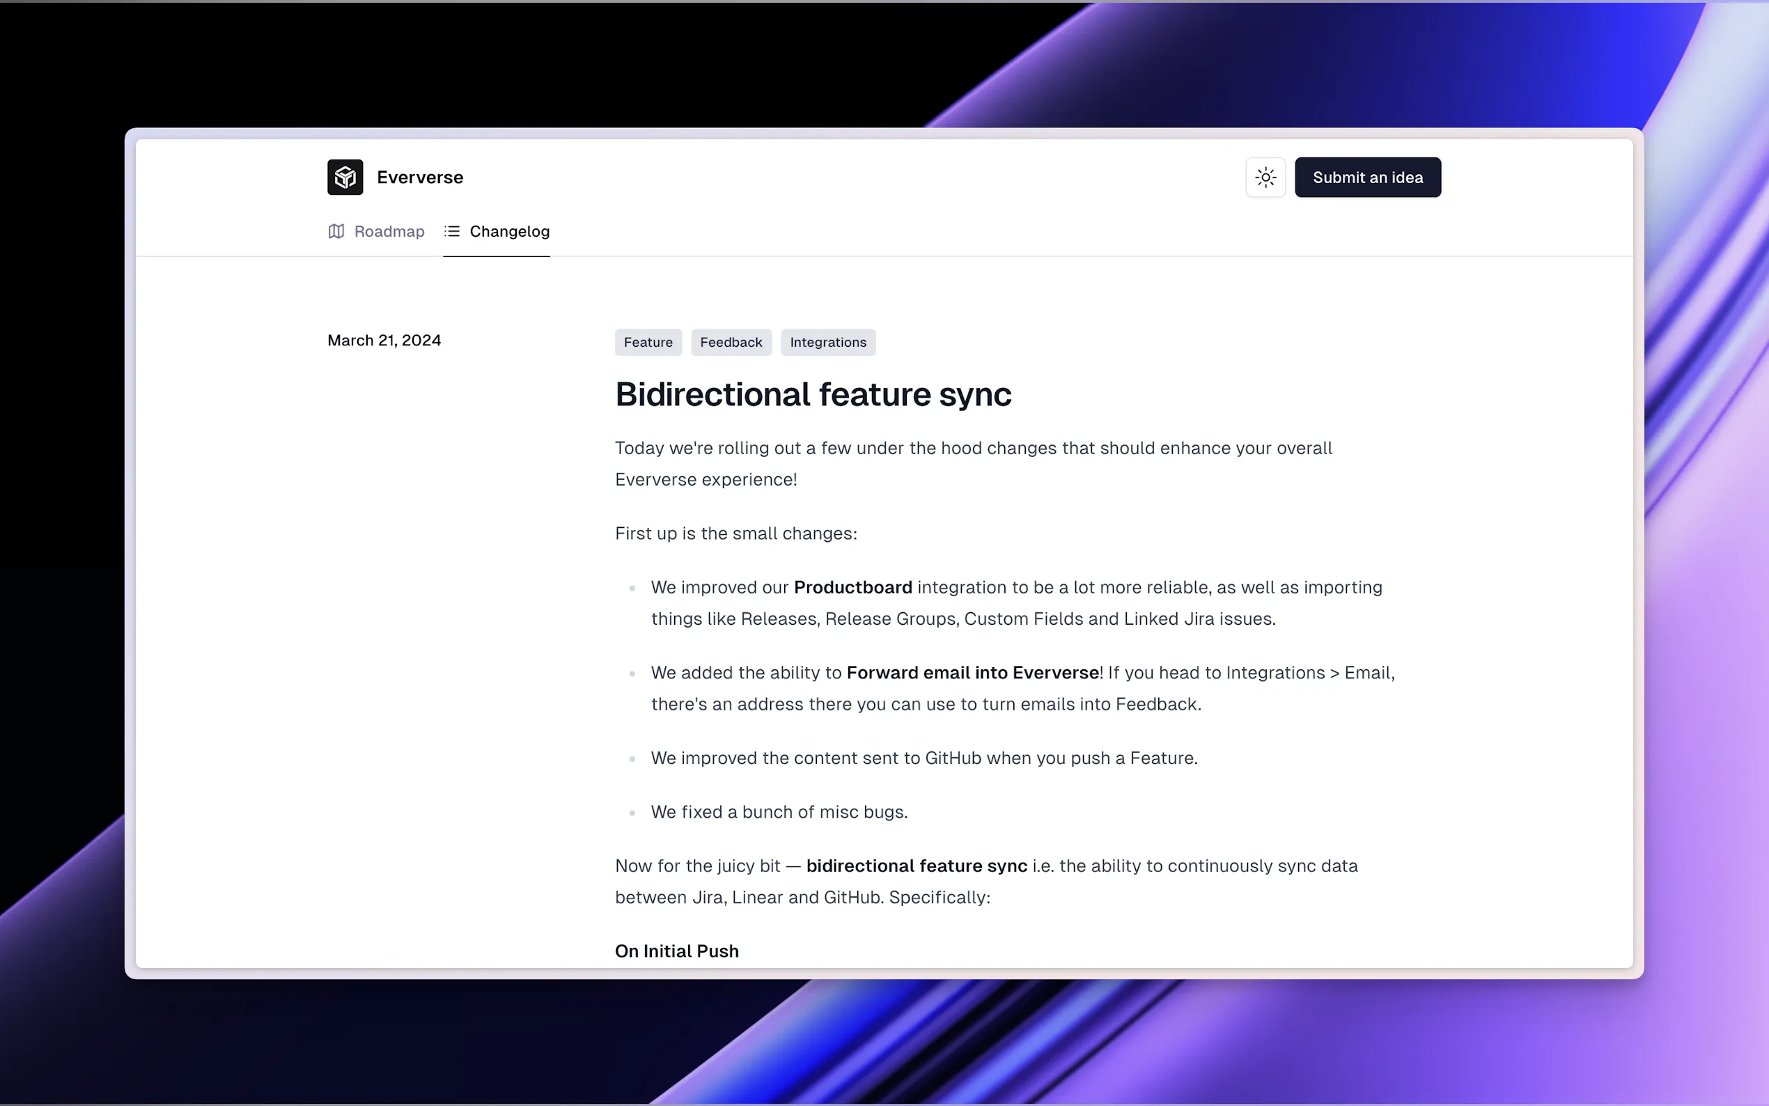Toggle the light/dark theme sun icon
The width and height of the screenshot is (1769, 1106).
[x=1265, y=177]
